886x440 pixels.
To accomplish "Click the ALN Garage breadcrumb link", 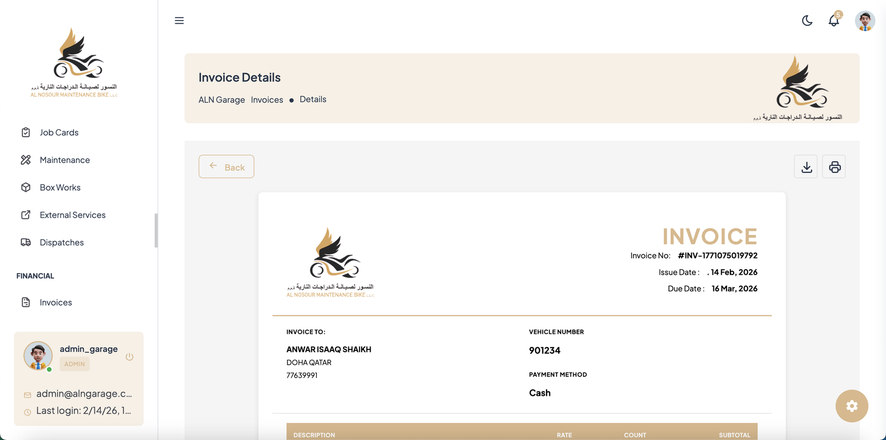I will click(x=221, y=100).
